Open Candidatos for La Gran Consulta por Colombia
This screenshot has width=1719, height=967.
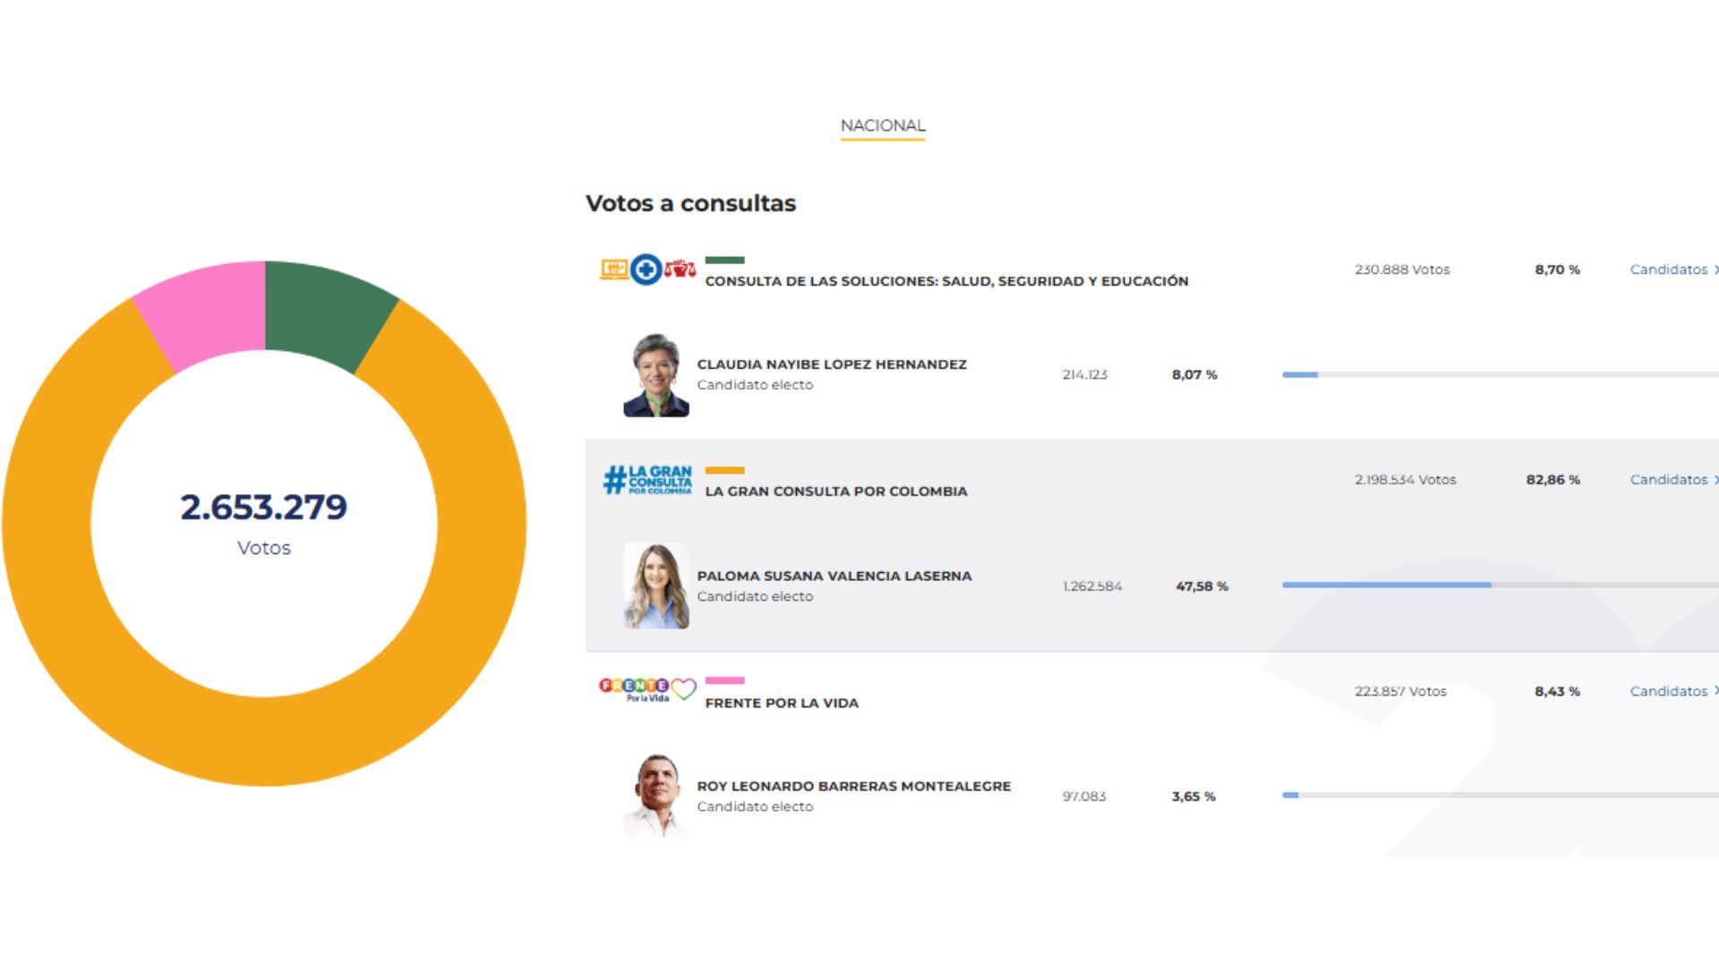[1669, 480]
